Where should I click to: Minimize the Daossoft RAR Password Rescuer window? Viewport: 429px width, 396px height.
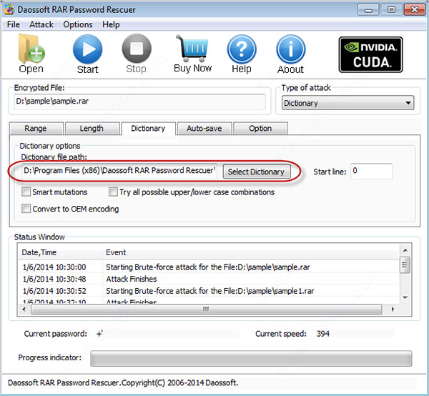[368, 10]
